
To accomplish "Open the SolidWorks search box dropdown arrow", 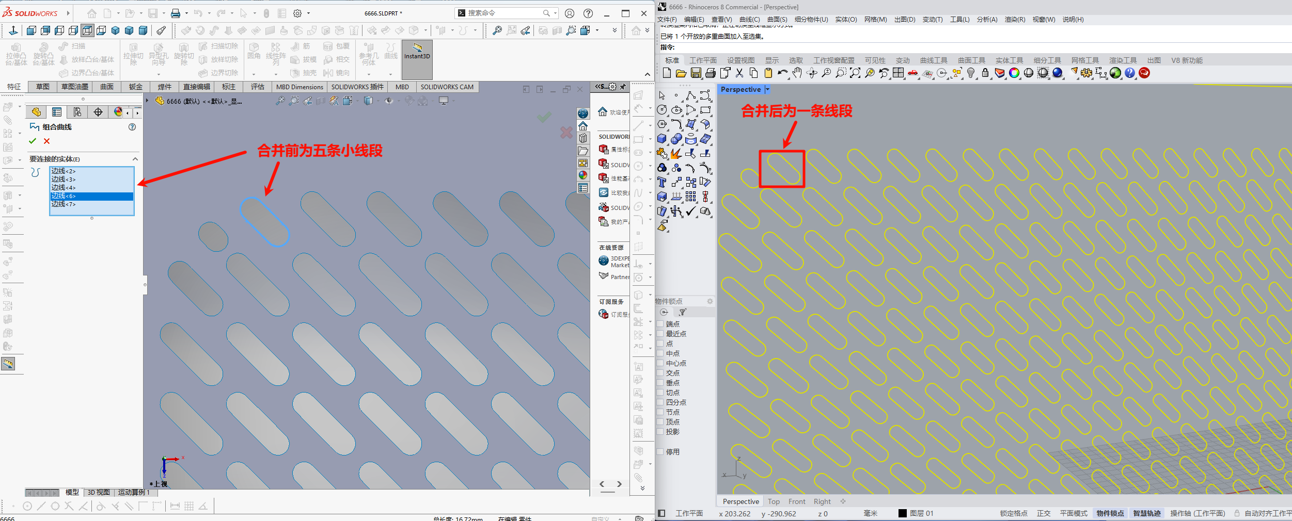I will point(556,13).
